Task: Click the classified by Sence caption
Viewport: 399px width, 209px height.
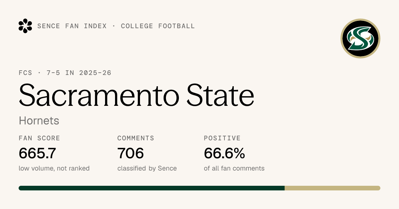Action: 147,169
